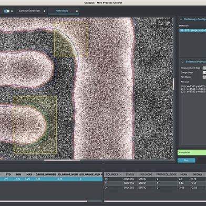Toggle the blue switch left of Contour Extraction
Viewport: 206px width, 206px height.
(7, 11)
